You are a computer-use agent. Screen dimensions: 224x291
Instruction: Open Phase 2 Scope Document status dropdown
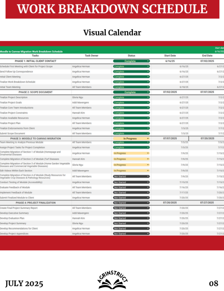point(131,92)
